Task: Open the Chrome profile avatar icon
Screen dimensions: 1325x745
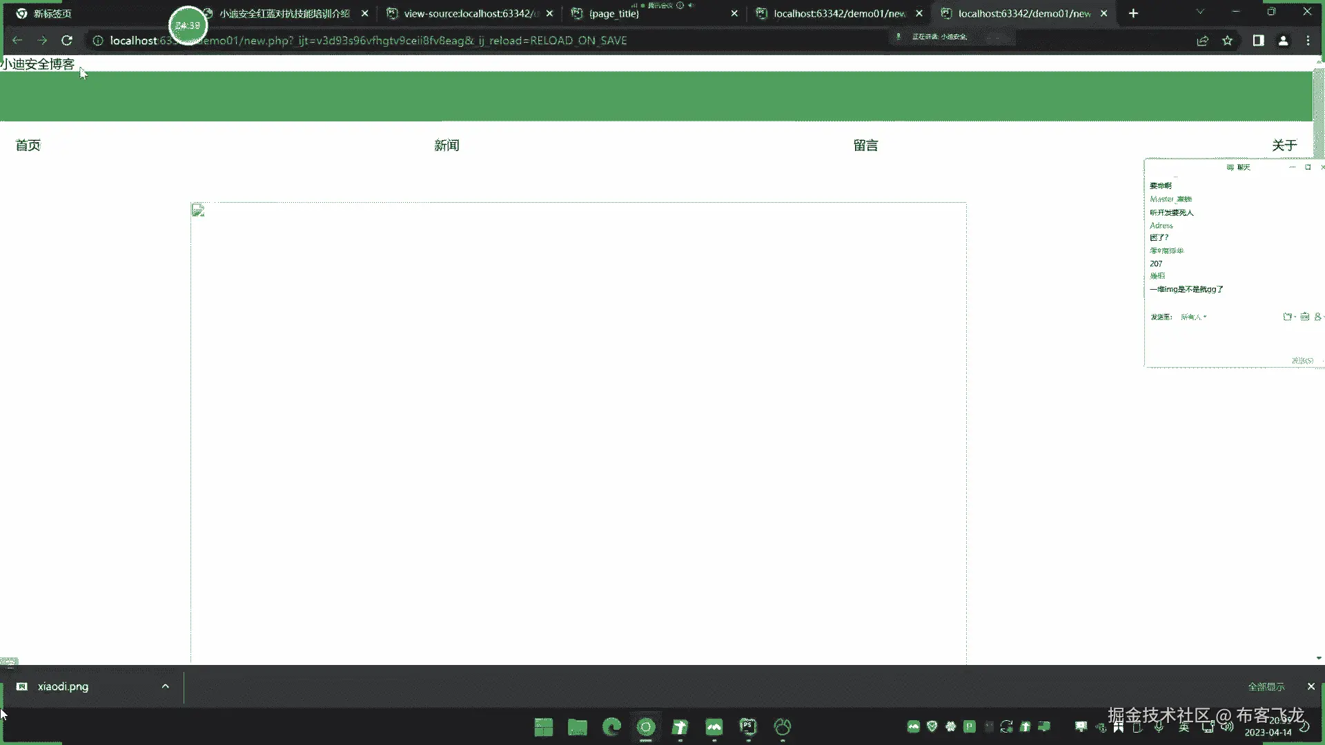Action: pos(1283,41)
